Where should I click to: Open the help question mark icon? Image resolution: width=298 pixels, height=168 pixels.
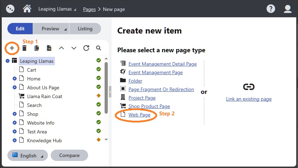271,9
